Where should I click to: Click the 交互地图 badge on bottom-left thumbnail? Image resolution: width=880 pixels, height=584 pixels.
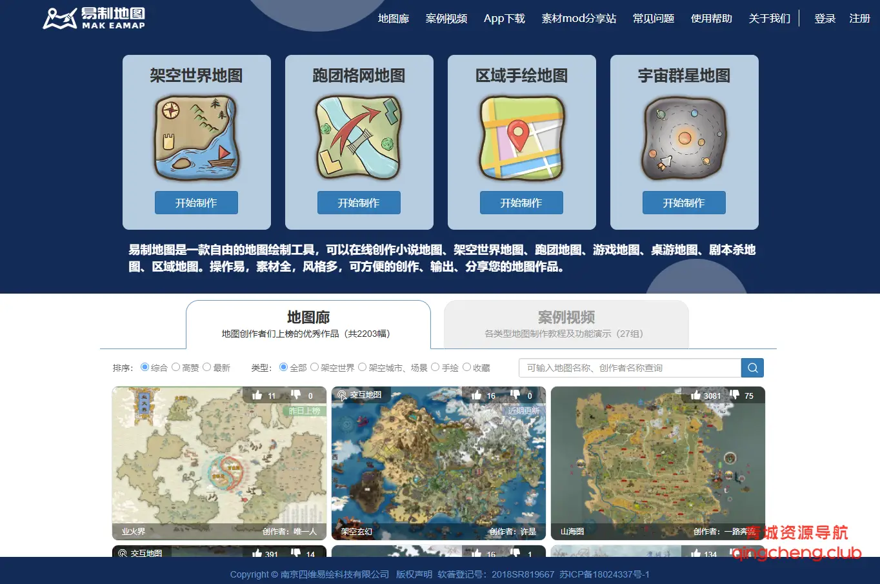click(x=141, y=553)
